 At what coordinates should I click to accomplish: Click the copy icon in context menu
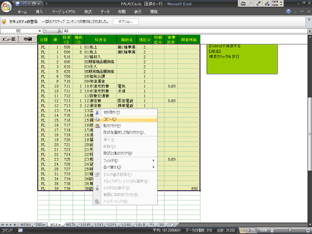click(97, 119)
